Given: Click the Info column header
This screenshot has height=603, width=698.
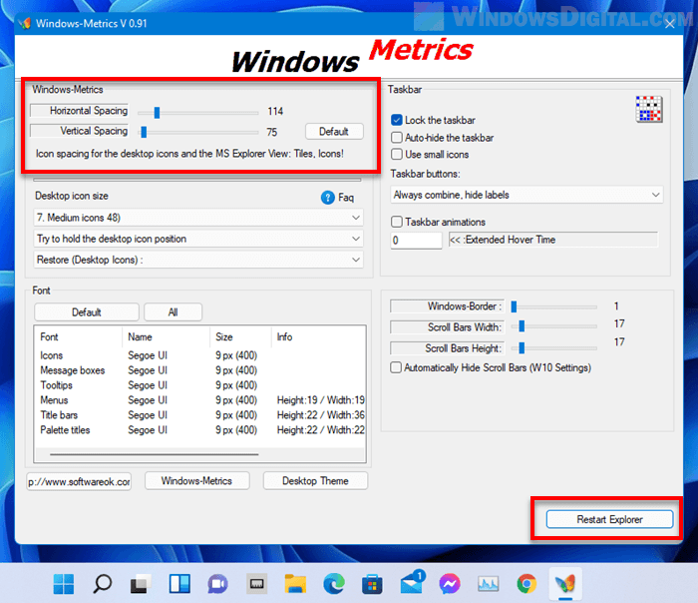Looking at the screenshot, I should point(318,336).
